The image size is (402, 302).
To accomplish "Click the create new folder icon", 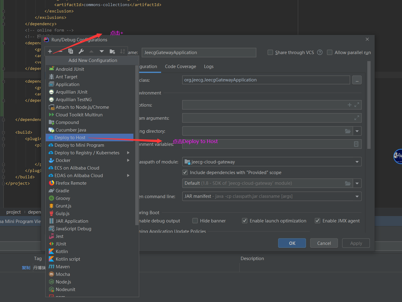I will pos(112,51).
